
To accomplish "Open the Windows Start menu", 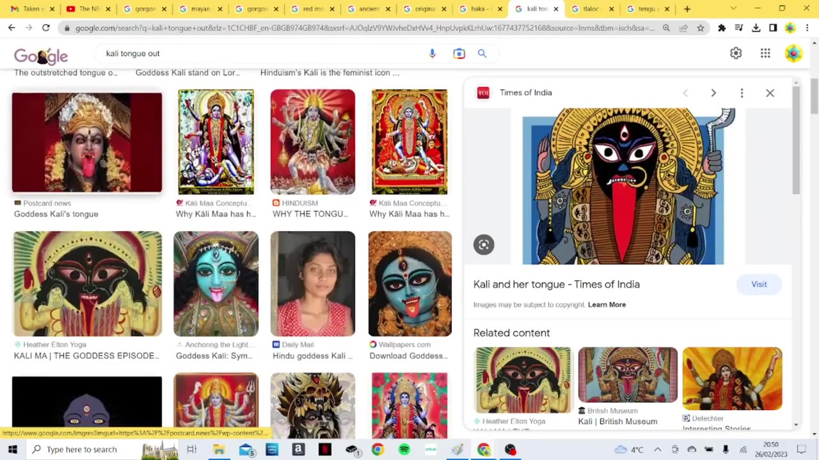I will [x=13, y=449].
